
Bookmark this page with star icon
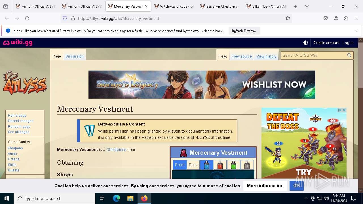[x=288, y=18]
